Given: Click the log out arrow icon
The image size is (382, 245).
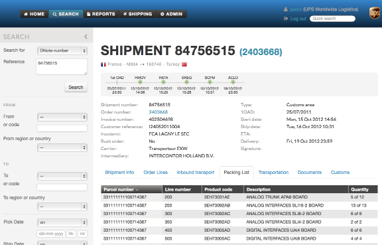Looking at the screenshot, I should (286, 19).
